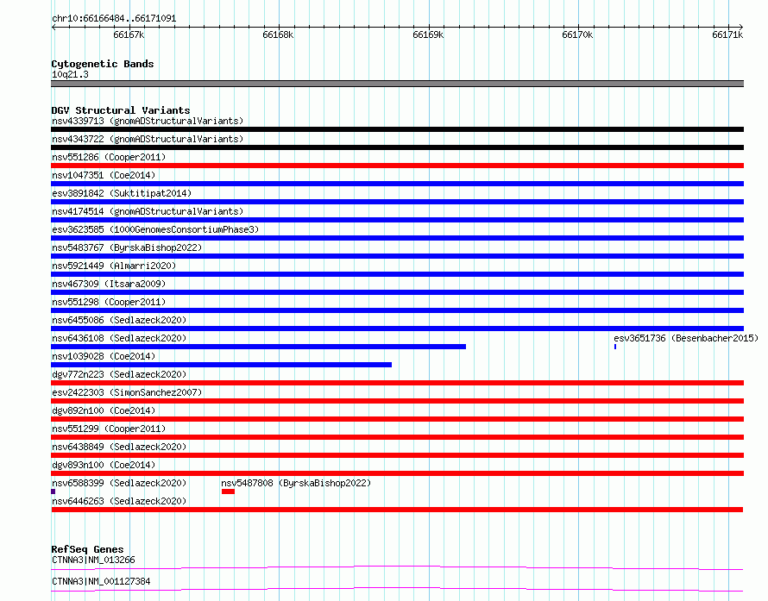The height and width of the screenshot is (601, 768).
Task: Click dgv772n223 (Sedlazeck2020) label
Action: pyautogui.click(x=119, y=374)
